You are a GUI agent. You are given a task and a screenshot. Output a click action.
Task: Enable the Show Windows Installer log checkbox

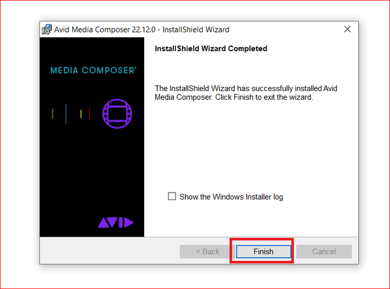pos(172,196)
